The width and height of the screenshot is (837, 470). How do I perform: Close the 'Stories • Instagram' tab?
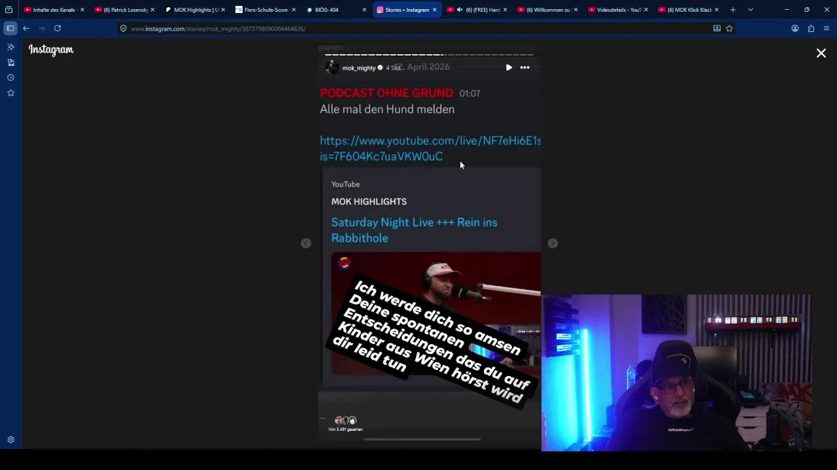pyautogui.click(x=434, y=10)
